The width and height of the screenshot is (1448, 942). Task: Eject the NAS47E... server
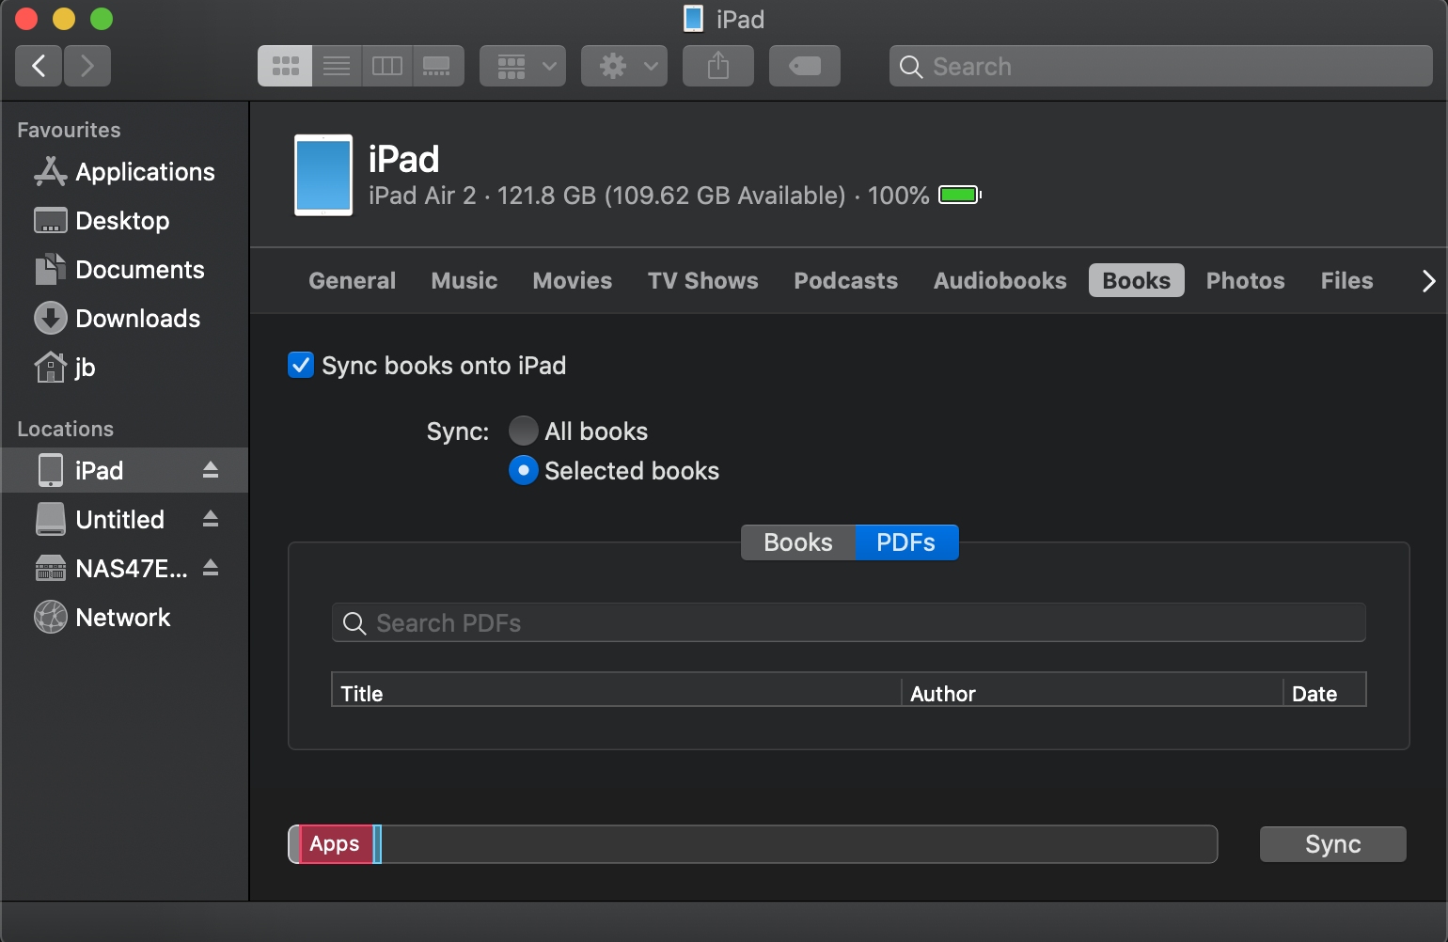click(x=211, y=568)
